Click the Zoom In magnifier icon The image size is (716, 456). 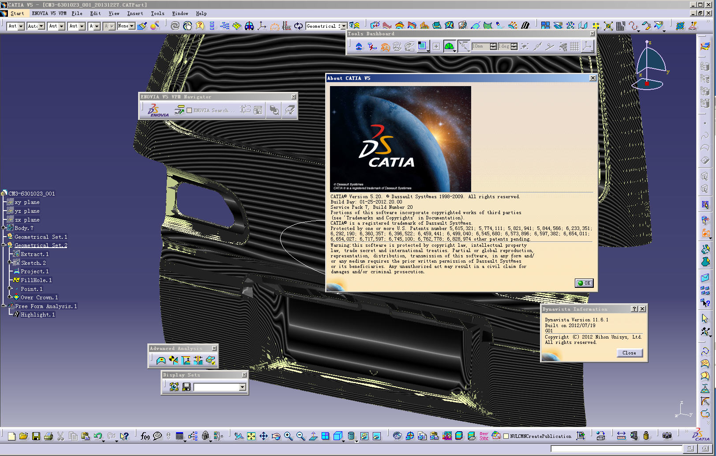pyautogui.click(x=288, y=436)
